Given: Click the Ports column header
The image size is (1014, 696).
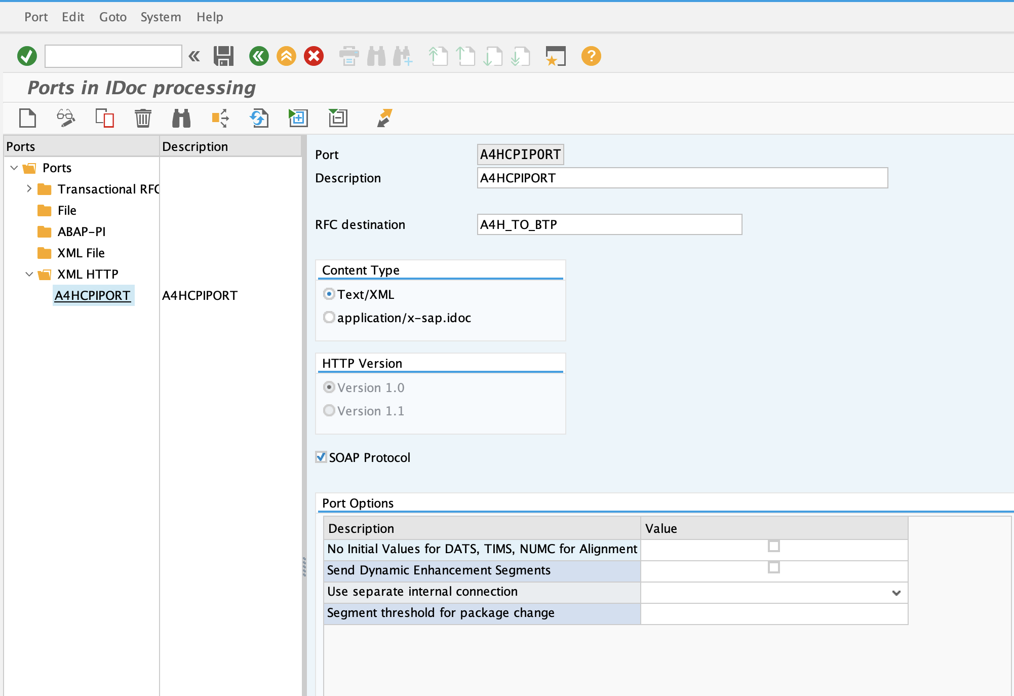Looking at the screenshot, I should click(x=81, y=146).
